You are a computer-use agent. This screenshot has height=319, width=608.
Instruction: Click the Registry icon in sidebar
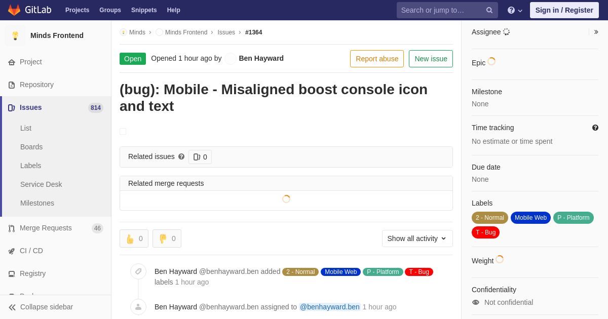pos(12,274)
